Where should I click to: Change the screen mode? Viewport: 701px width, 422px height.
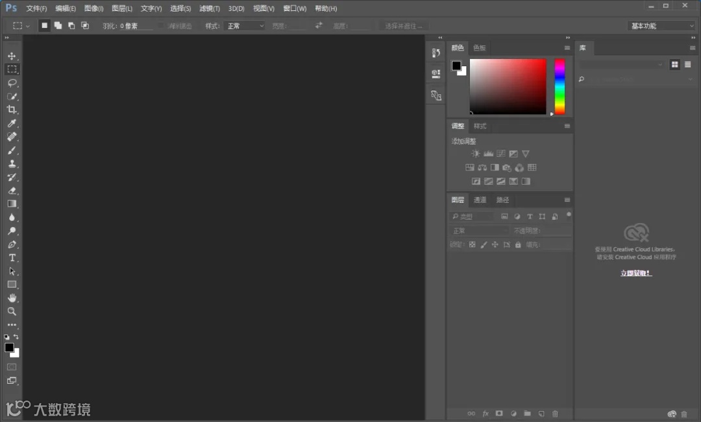[x=12, y=381]
